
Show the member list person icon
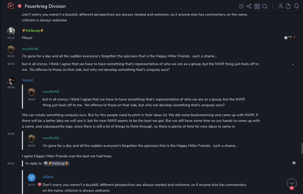point(281,6)
